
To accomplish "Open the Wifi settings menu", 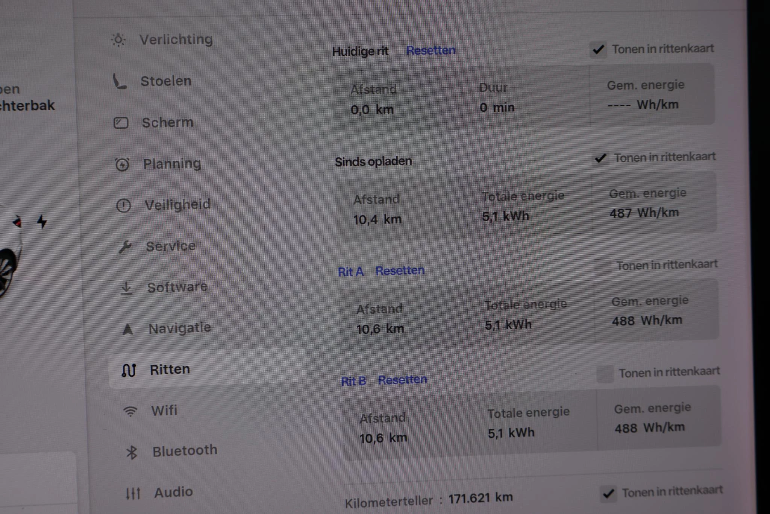I will tap(164, 411).
